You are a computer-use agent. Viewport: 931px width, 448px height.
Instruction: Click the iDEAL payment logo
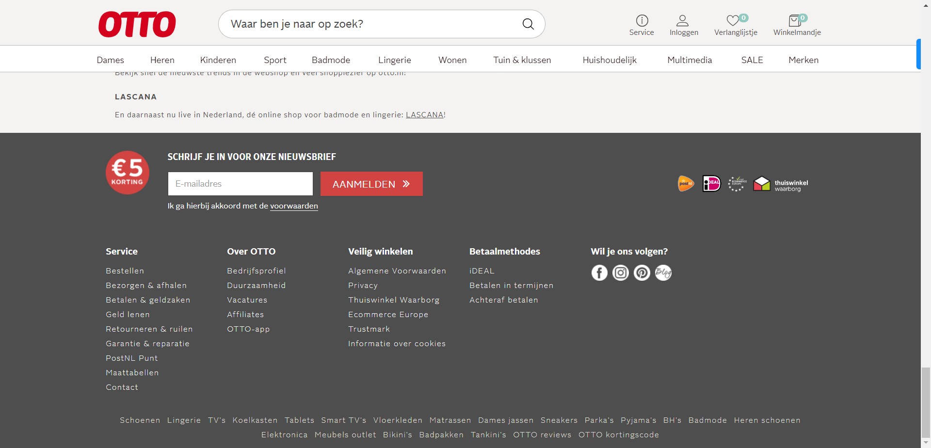point(711,184)
